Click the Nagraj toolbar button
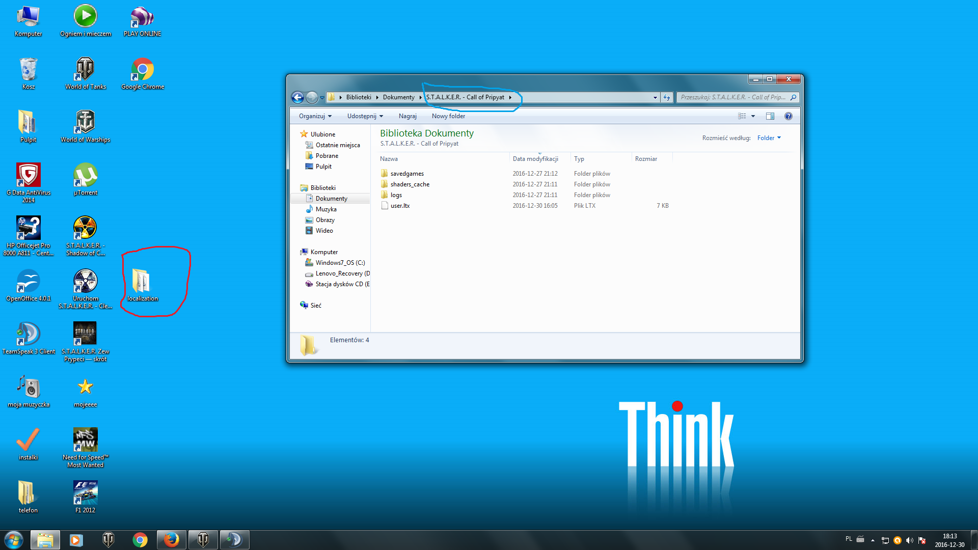Image resolution: width=978 pixels, height=550 pixels. point(407,116)
